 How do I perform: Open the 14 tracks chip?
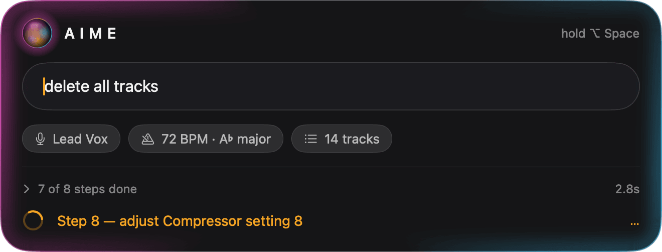342,139
